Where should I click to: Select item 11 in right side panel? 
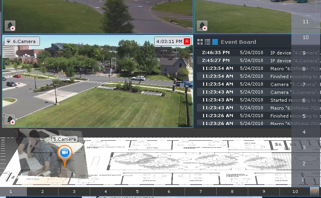(x=305, y=22)
